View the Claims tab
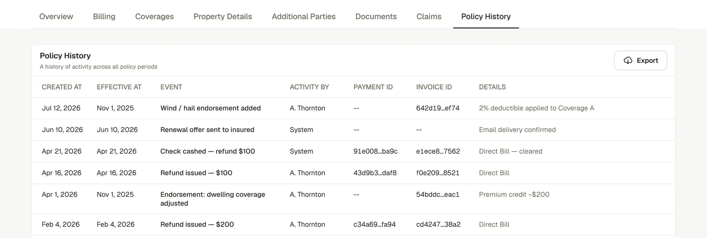Viewport: 707px width, 238px height. 429,16
